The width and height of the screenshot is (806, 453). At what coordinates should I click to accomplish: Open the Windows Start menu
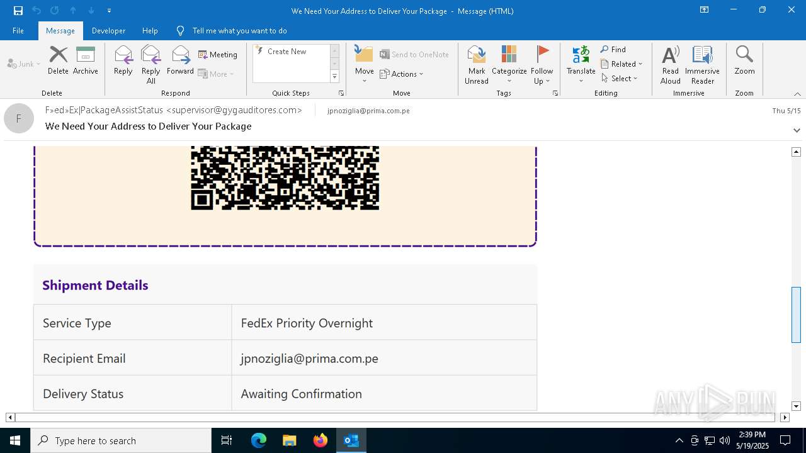(x=15, y=440)
